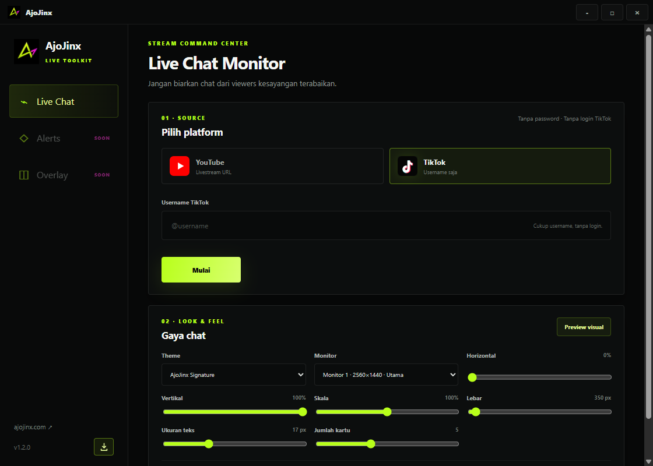This screenshot has height=466, width=653.
Task: Click the '02 · LOOK & FEEL' label
Action: point(193,321)
